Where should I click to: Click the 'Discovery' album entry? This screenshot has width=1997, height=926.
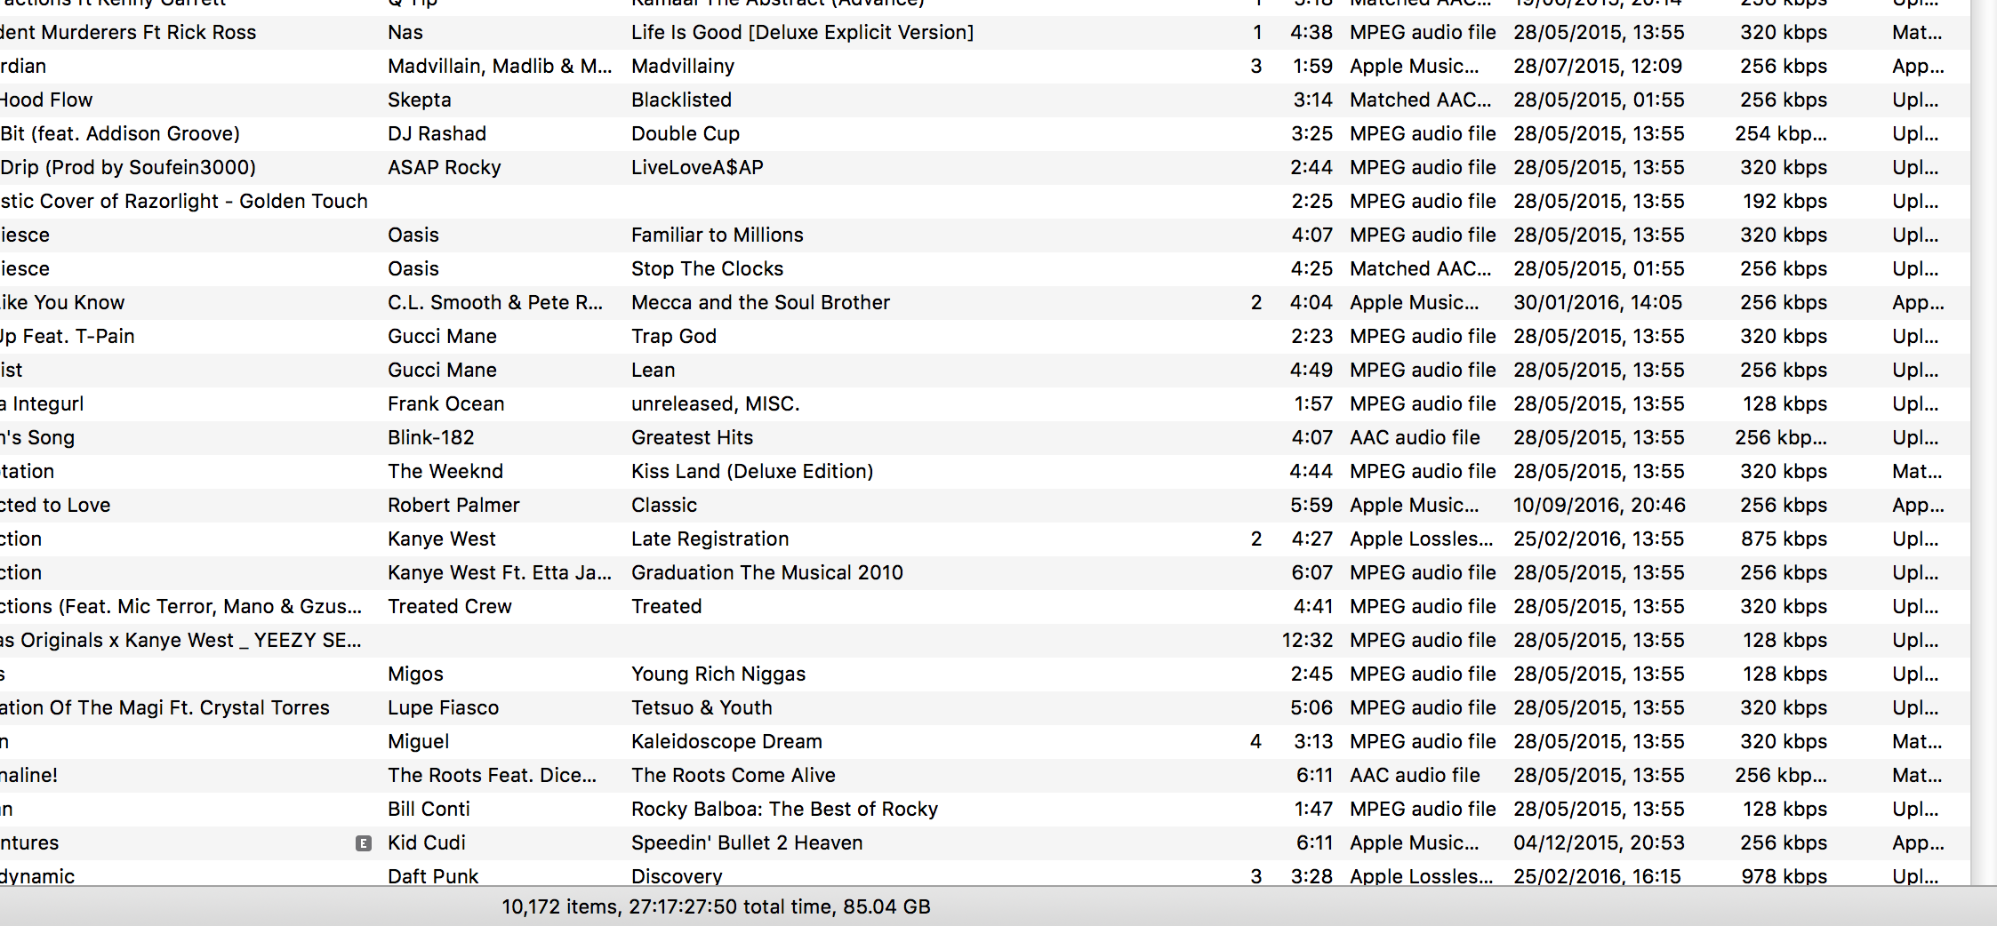pos(678,876)
